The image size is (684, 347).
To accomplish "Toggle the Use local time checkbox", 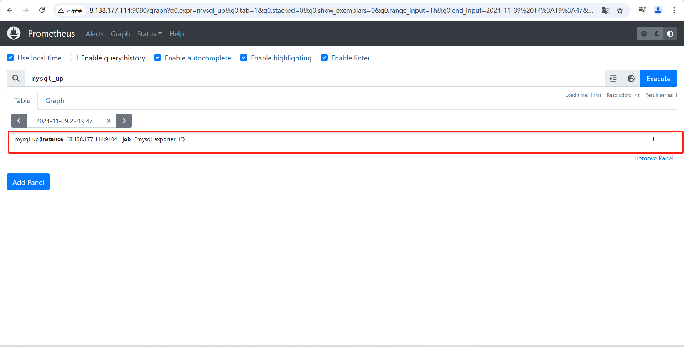I will coord(11,58).
